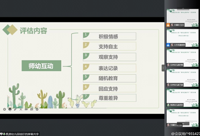Click the subtitles icon in slideshow toolbar
This screenshot has width=200, height=136.
32,109
